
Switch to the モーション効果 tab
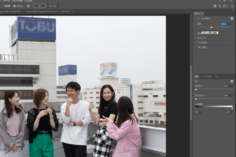click(x=206, y=77)
